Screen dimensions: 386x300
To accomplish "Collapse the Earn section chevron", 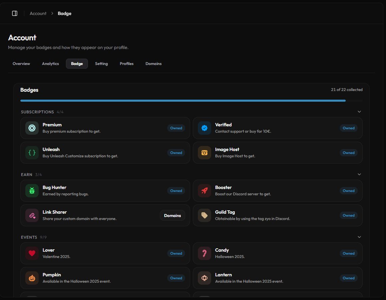I will [359, 174].
